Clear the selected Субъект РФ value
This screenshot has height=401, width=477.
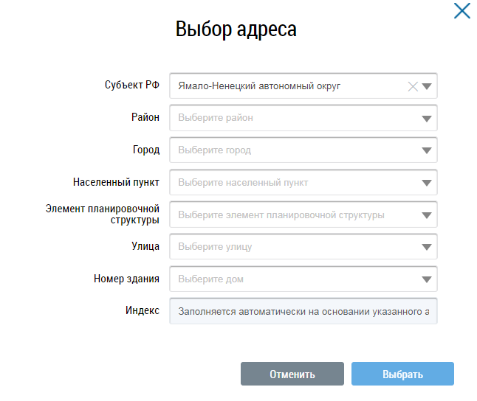pos(413,86)
